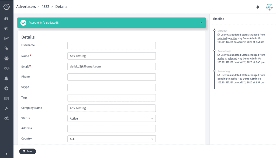Open the gears settings icon in sidebar
The height and width of the screenshot is (158, 276).
coord(6,118)
